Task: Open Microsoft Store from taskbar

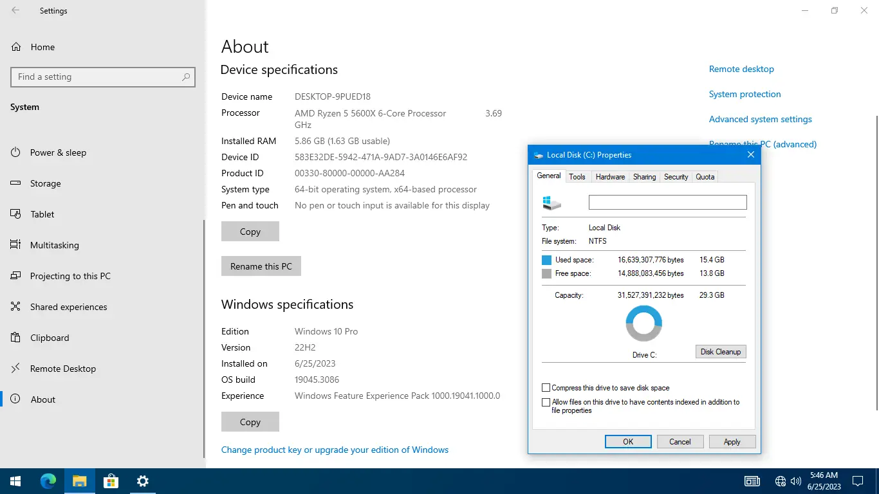Action: click(x=111, y=481)
